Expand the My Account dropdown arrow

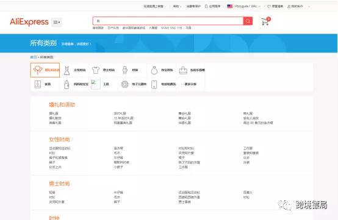309,7
